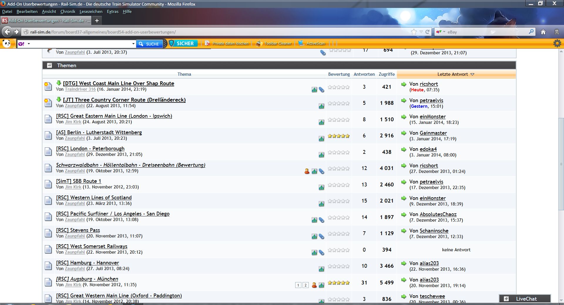564x305 pixels.
Task: Open the Ansicht menu
Action: (49, 11)
